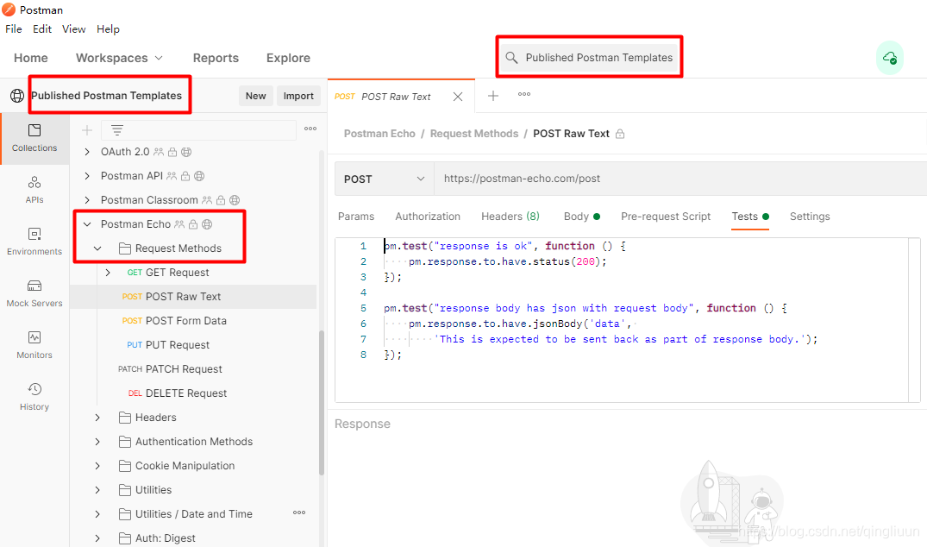Screen dimensions: 927x547
Task: Open the tab bar three-dot options
Action: click(523, 94)
